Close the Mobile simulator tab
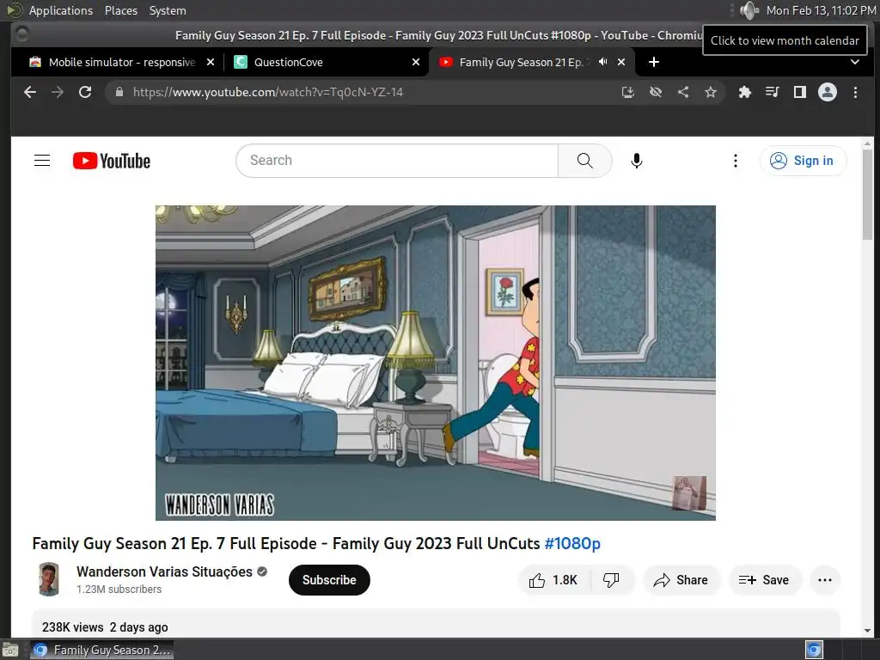The width and height of the screenshot is (880, 660). coord(211,62)
